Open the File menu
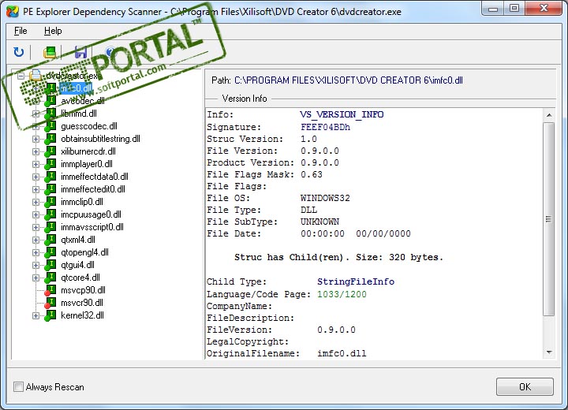This screenshot has width=568, height=410. (x=21, y=32)
